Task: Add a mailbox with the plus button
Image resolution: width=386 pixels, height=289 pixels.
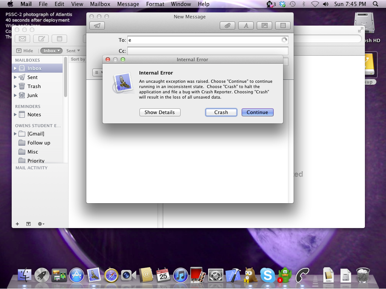Action: coord(17,224)
